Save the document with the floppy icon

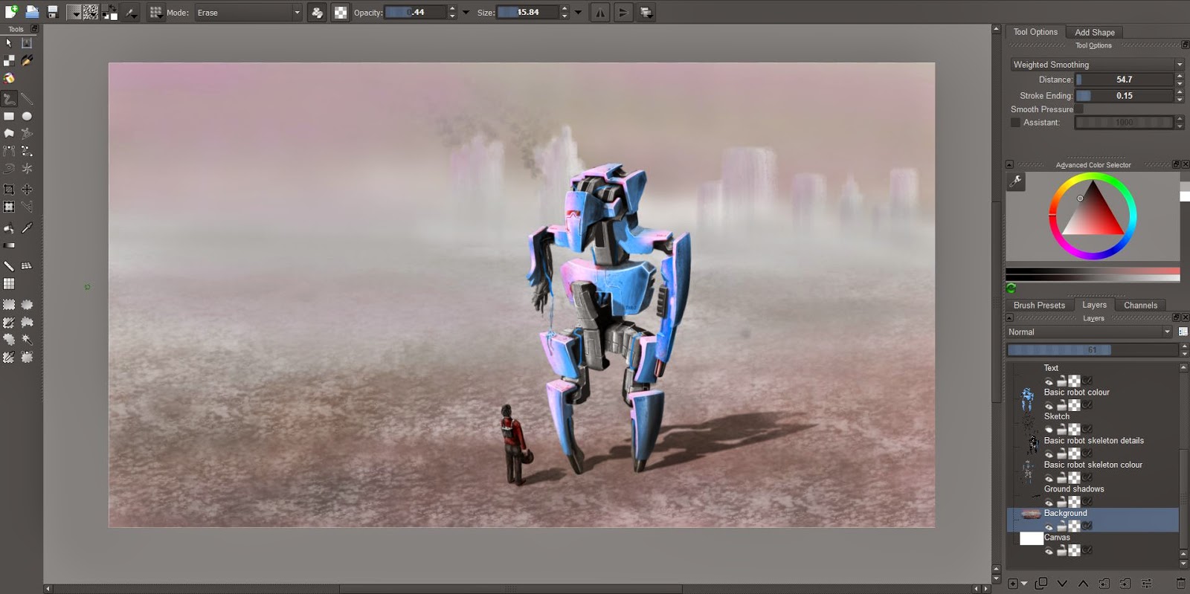click(x=53, y=12)
